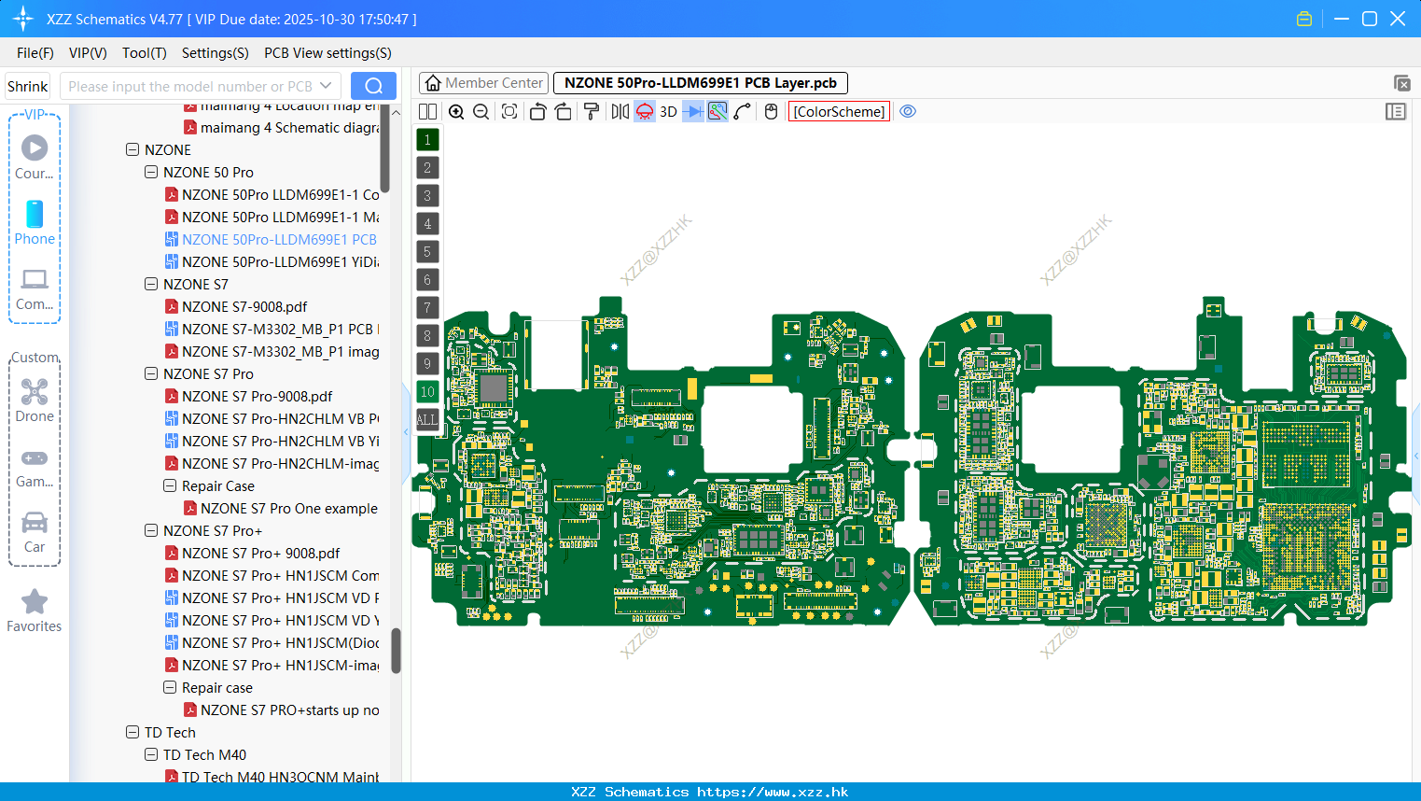Switch to 3D view
Image resolution: width=1421 pixels, height=801 pixels.
668,111
